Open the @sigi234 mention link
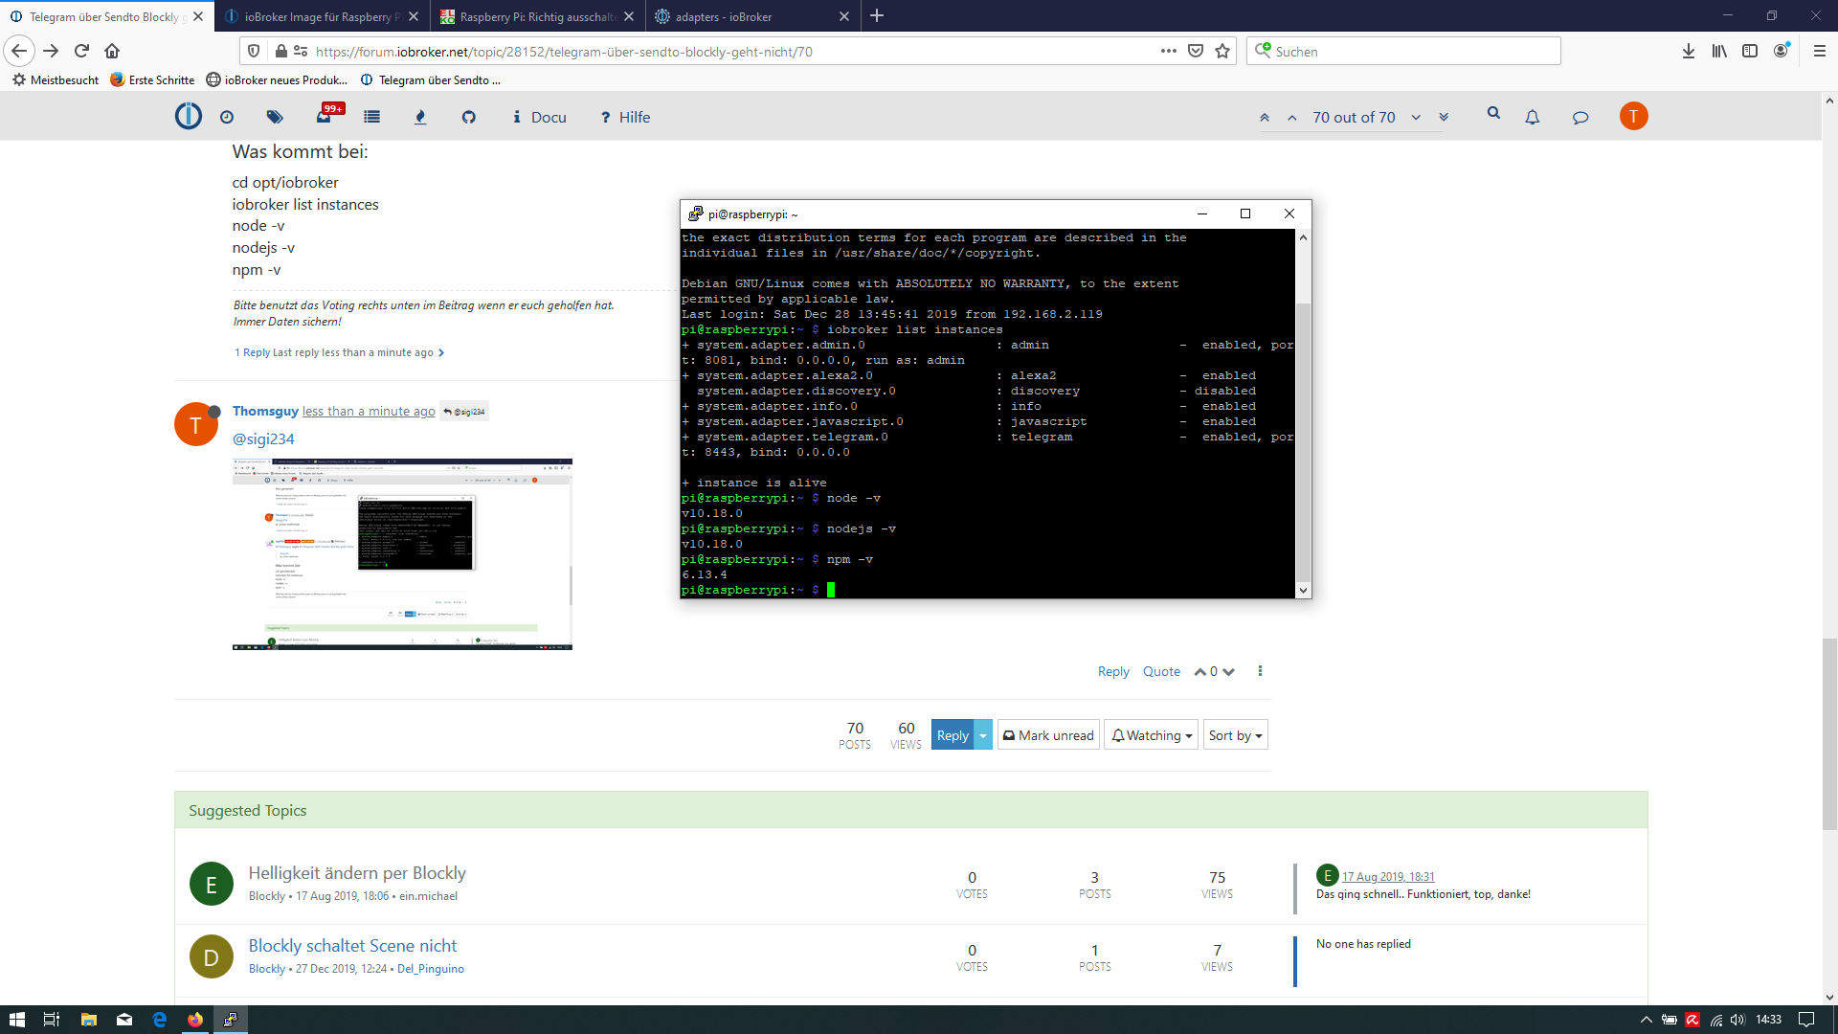Image resolution: width=1838 pixels, height=1034 pixels. pos(263,438)
